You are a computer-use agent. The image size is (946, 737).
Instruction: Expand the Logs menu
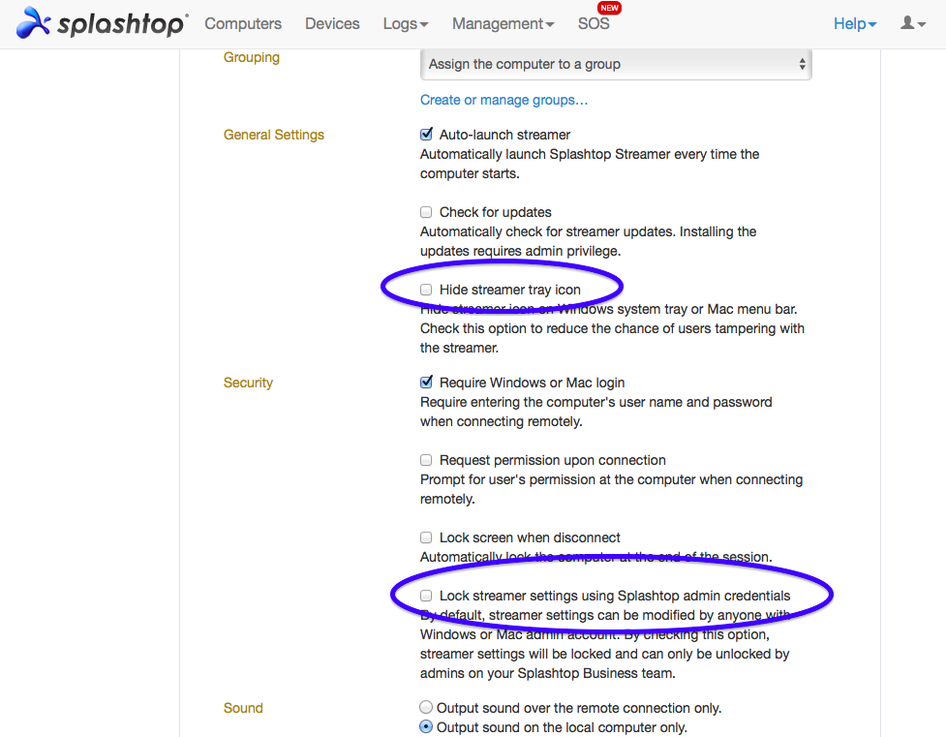pyautogui.click(x=406, y=23)
